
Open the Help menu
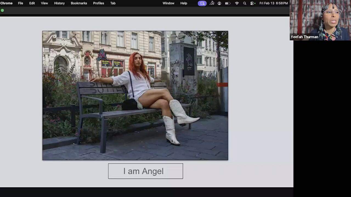184,3
